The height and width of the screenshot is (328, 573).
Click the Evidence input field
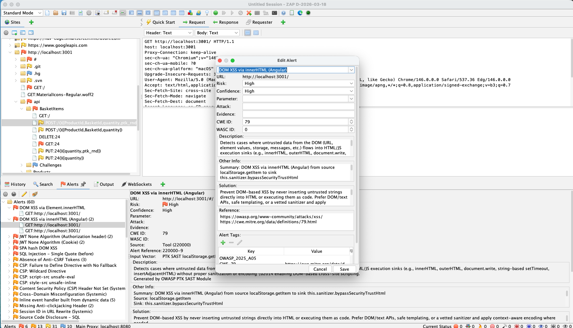tap(298, 114)
